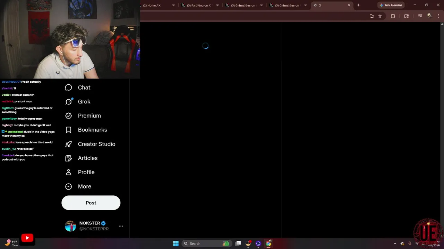The image size is (444, 249).
Task: Click the Chrome profile avatar
Action: click(429, 16)
